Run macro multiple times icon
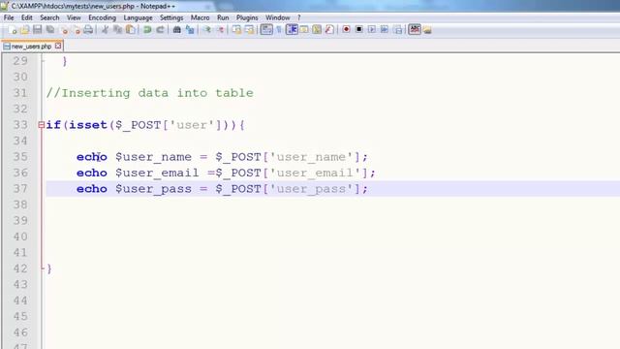Viewport: 620px width, 349px height. 385,30
